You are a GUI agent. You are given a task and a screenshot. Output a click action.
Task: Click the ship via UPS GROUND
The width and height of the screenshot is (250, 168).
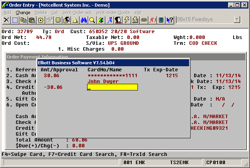123,43
